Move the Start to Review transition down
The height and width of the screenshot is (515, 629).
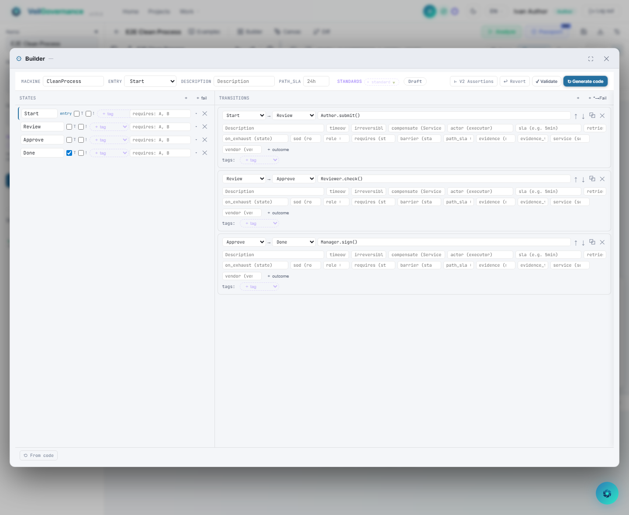583,116
